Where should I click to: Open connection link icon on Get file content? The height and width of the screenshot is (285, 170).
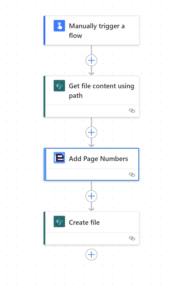132,110
